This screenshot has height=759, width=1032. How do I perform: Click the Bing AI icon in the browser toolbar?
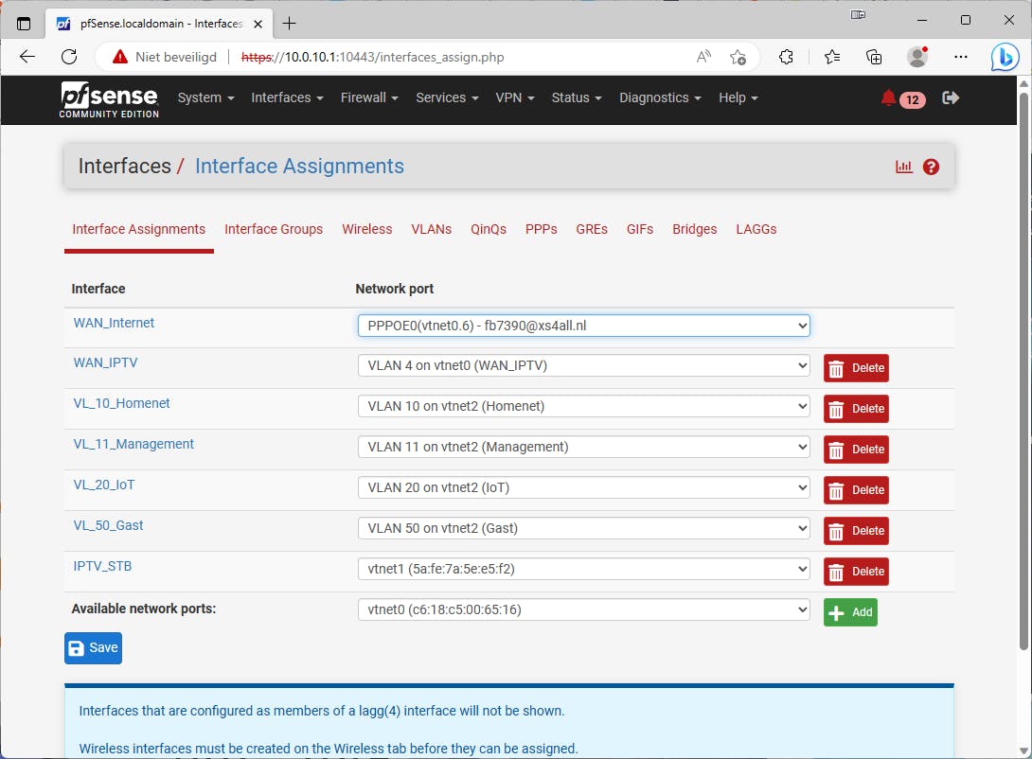1004,57
